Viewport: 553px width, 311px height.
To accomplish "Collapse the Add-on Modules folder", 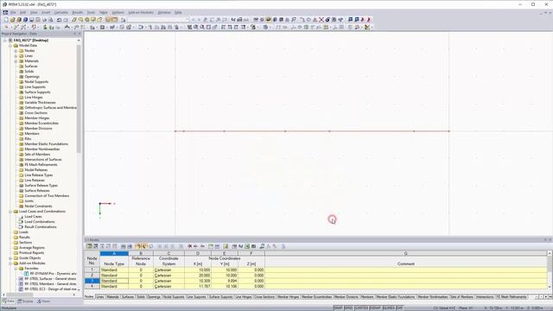I will [x=10, y=263].
